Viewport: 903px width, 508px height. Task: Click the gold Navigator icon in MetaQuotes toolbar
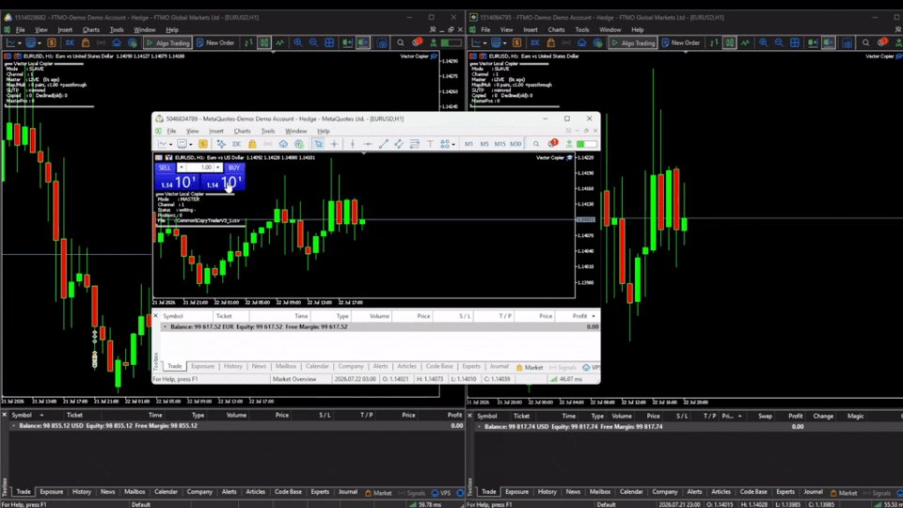pyautogui.click(x=203, y=144)
